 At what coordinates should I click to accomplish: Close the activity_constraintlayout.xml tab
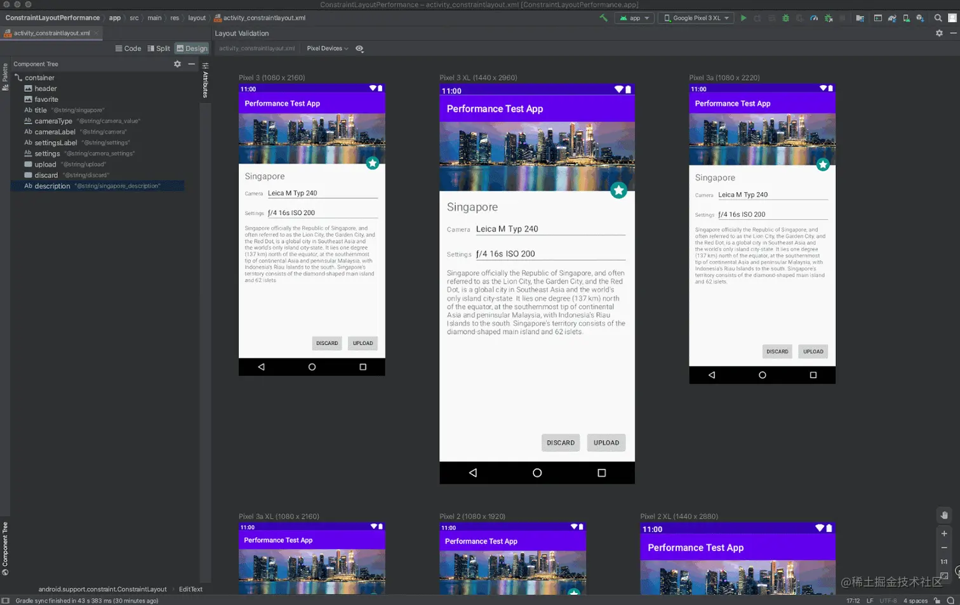(x=96, y=33)
